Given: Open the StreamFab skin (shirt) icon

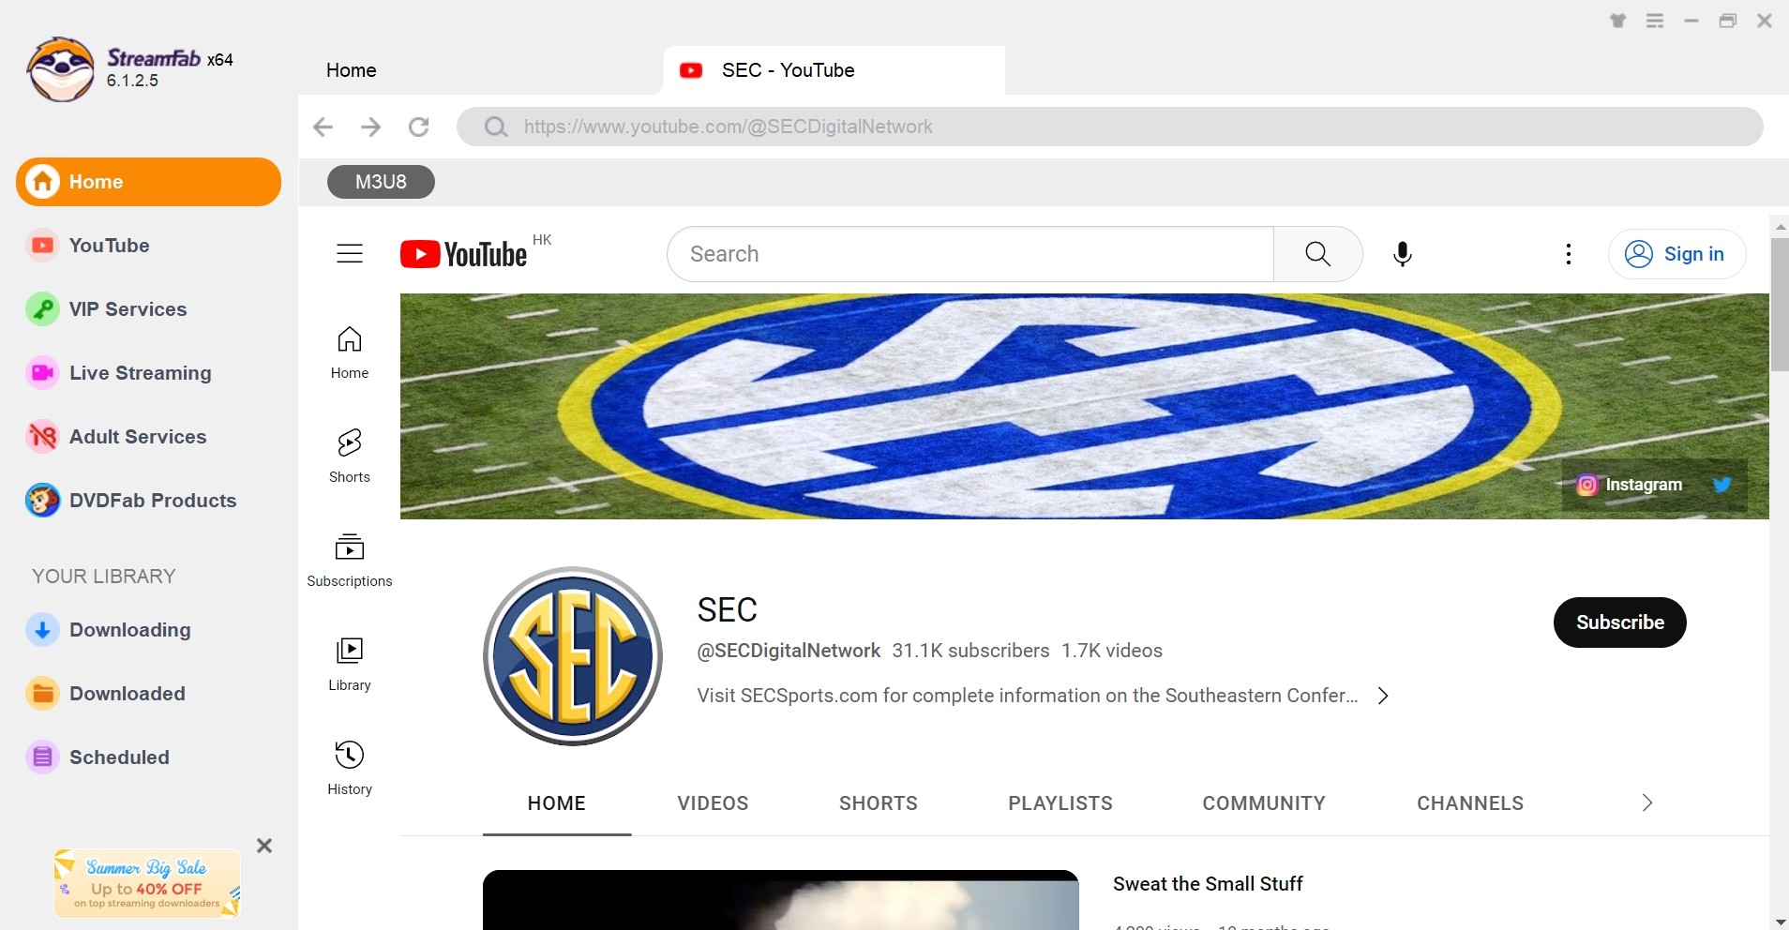Looking at the screenshot, I should (x=1618, y=21).
